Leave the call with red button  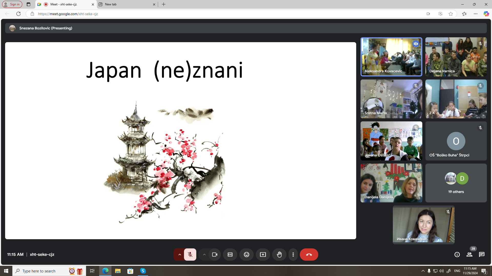click(309, 255)
